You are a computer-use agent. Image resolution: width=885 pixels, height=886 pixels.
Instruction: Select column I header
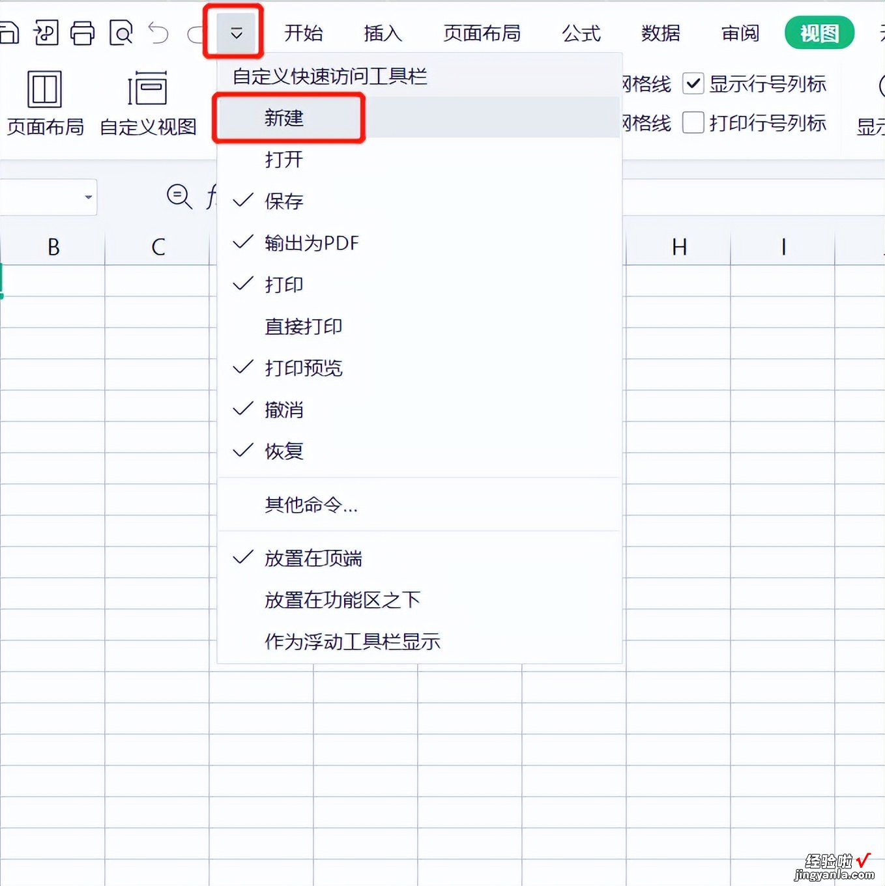783,247
